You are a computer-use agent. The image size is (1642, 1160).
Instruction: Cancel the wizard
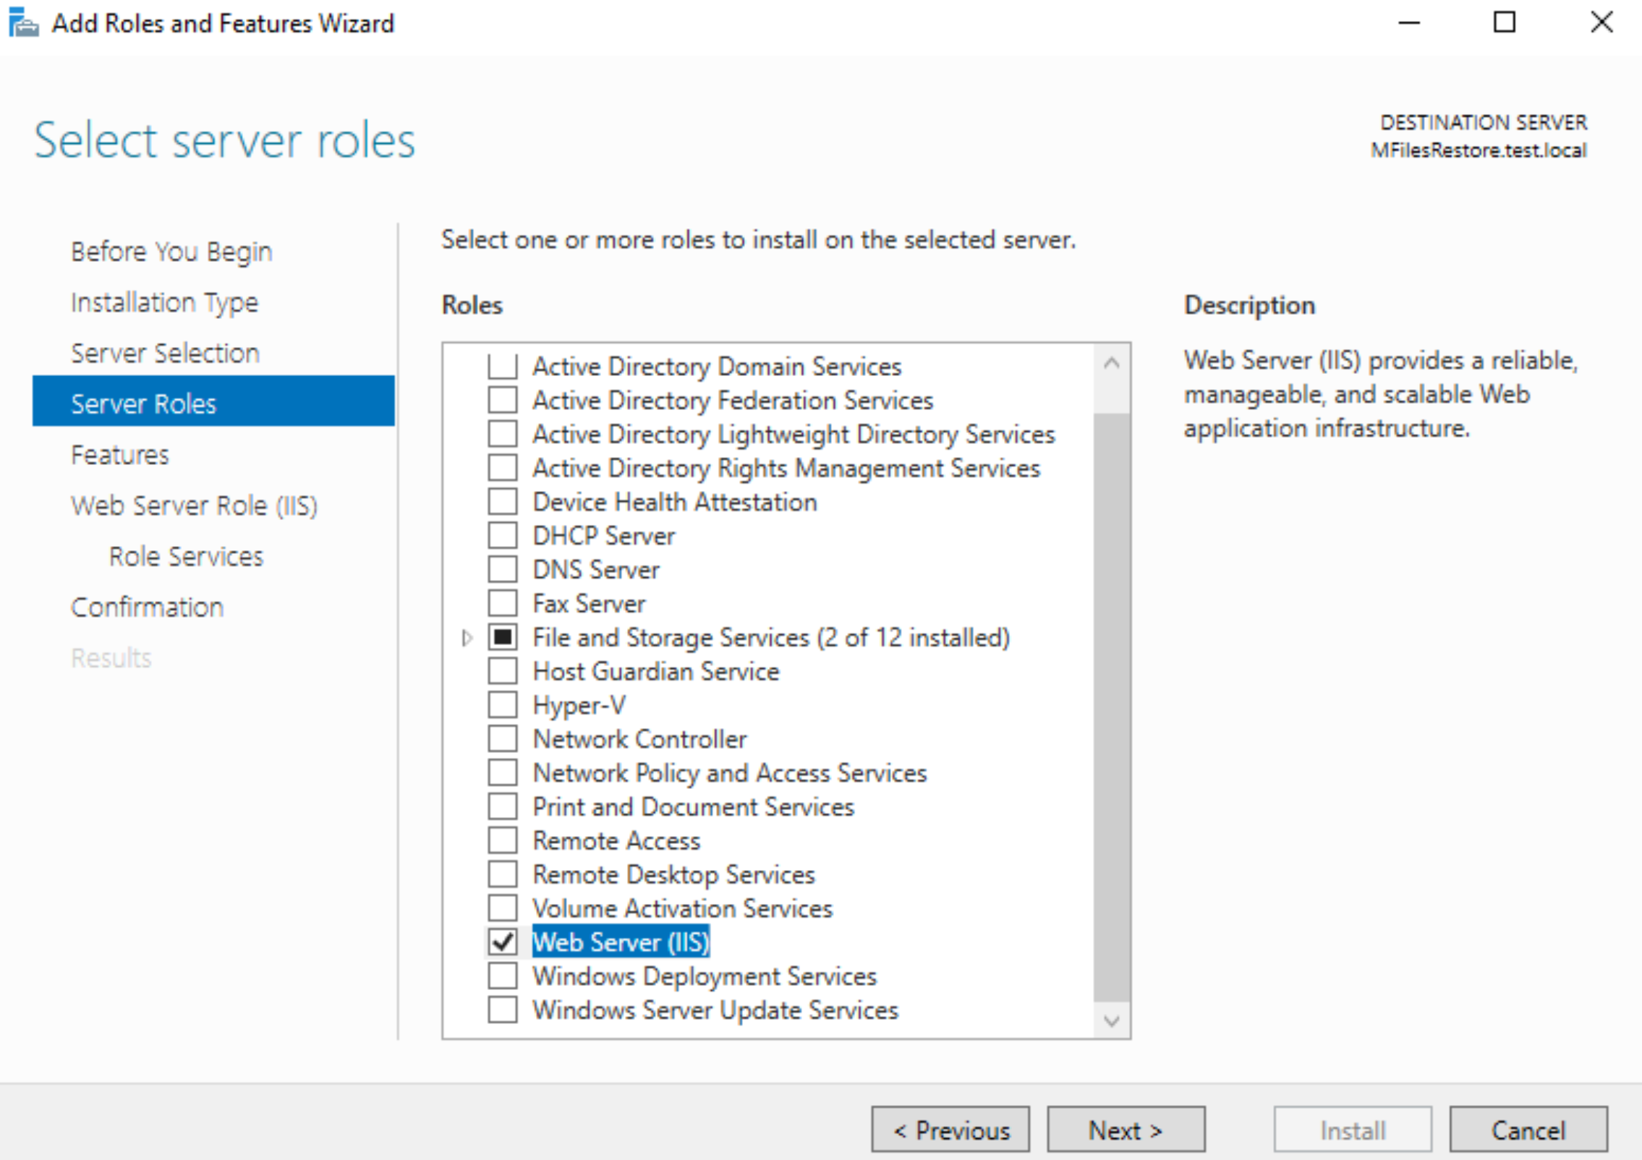coord(1528,1129)
